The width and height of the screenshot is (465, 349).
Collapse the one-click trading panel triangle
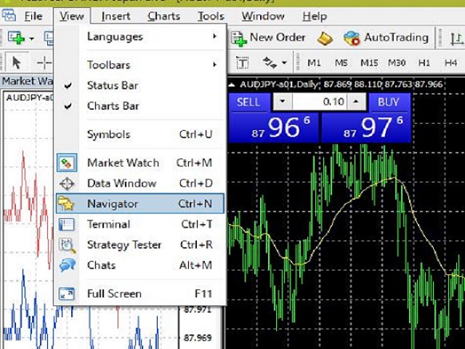(232, 85)
